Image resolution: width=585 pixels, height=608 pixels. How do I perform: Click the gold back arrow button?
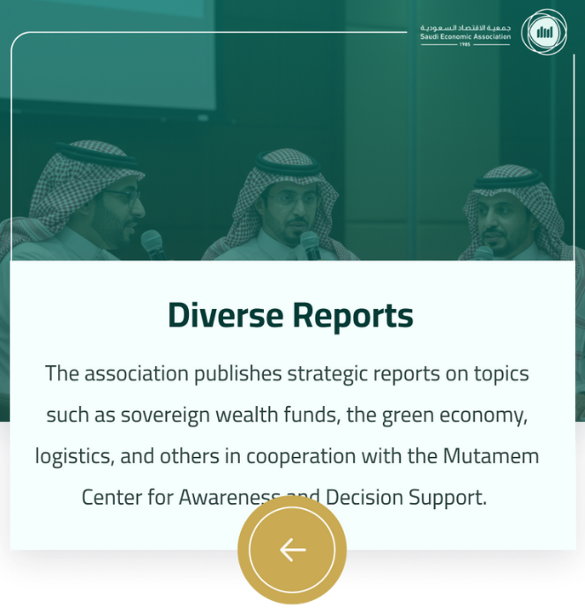292,550
